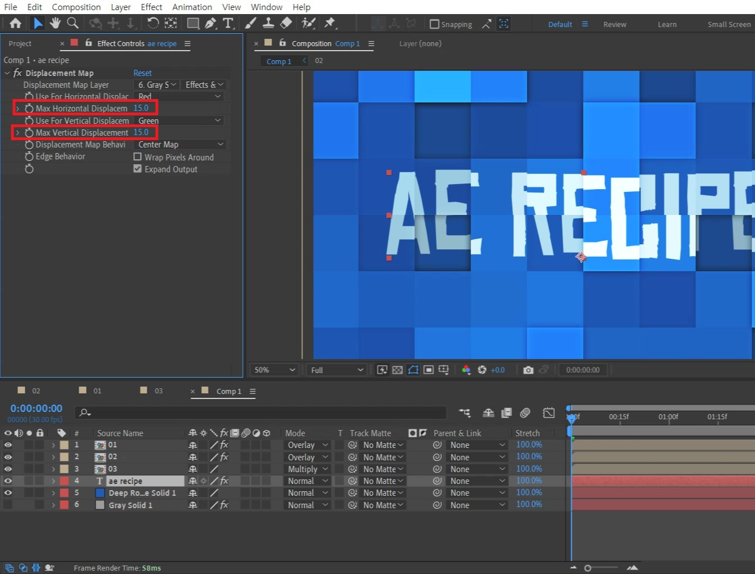755x574 pixels.
Task: Open the Effects & Masks source dropdown
Action: tap(205, 84)
